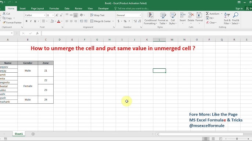
Task: Toggle Italic formatting
Action: pyautogui.click(x=31, y=21)
